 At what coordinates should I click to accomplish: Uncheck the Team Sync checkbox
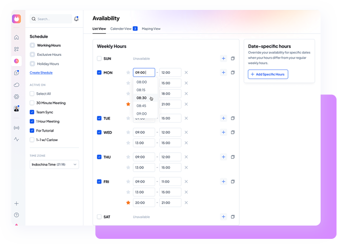[x=32, y=112]
